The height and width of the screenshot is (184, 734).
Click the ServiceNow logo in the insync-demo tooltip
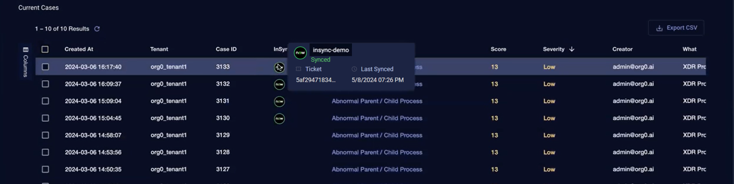pos(300,53)
